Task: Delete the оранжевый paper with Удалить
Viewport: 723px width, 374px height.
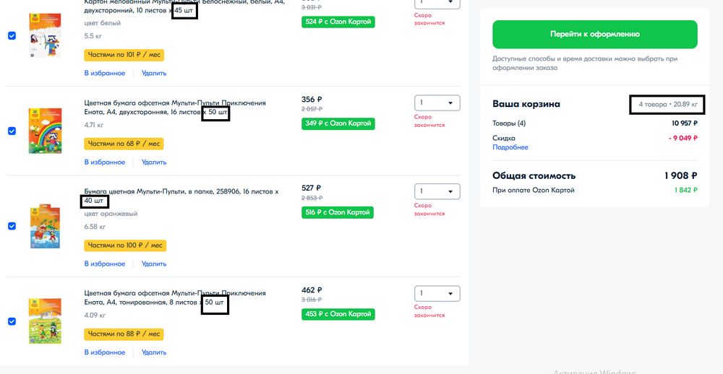Action: pos(154,264)
